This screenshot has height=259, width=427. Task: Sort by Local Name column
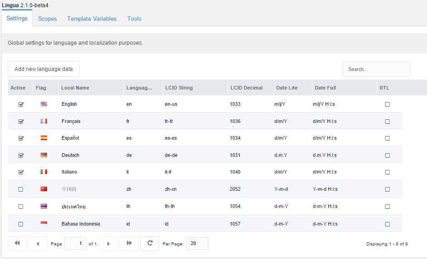(91, 88)
